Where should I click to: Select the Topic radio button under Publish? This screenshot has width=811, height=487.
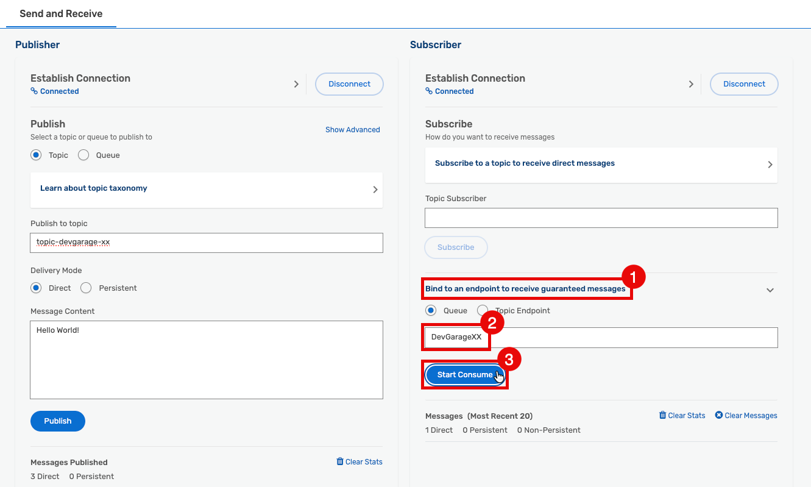tap(36, 155)
